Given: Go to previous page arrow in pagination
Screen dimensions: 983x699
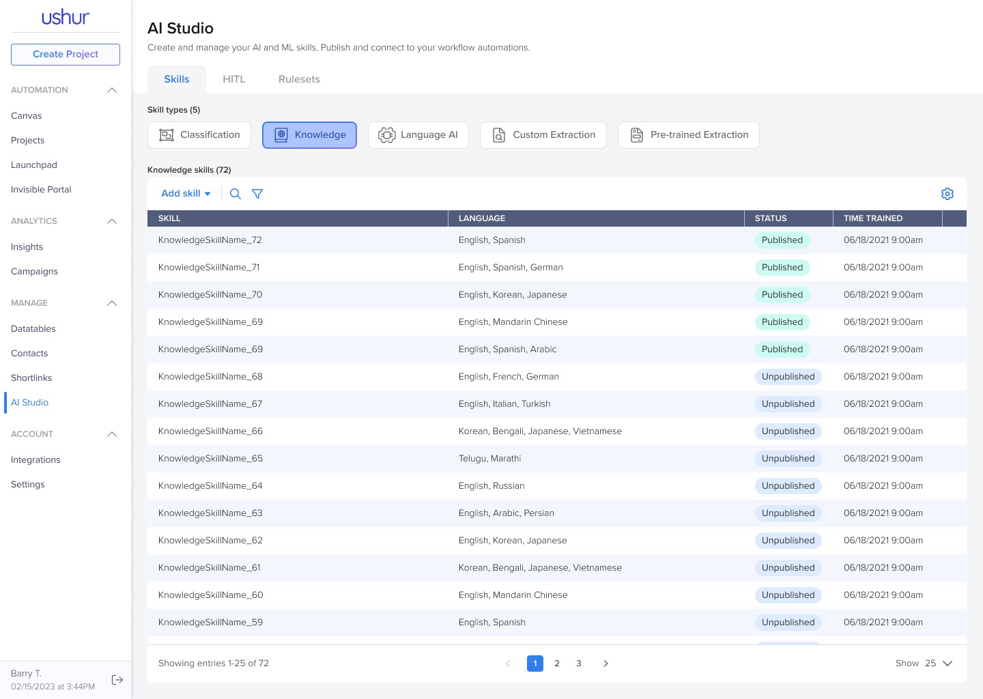Looking at the screenshot, I should click(x=508, y=664).
